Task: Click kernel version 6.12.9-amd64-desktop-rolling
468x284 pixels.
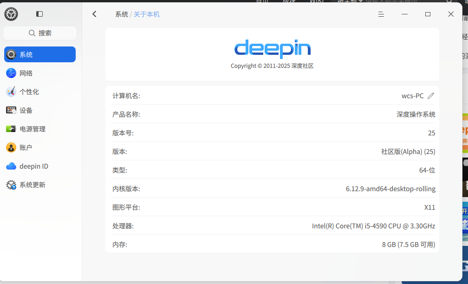Action: coord(390,189)
